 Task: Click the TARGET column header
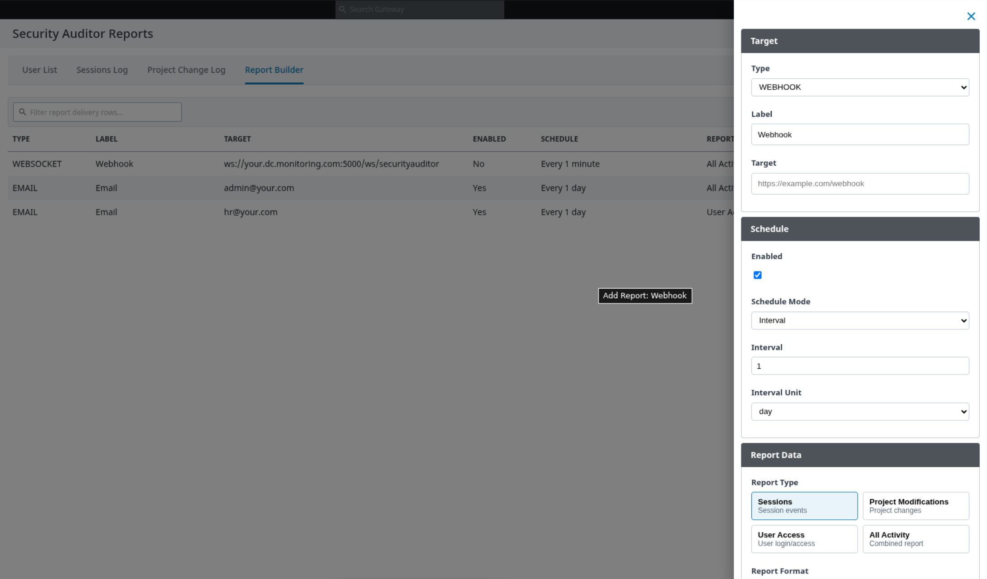point(237,139)
